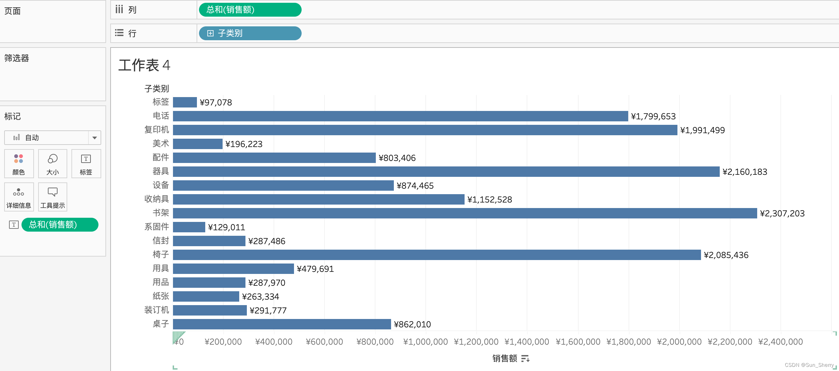Click the 标签 row header label
This screenshot has height=371, width=839.
(x=161, y=102)
